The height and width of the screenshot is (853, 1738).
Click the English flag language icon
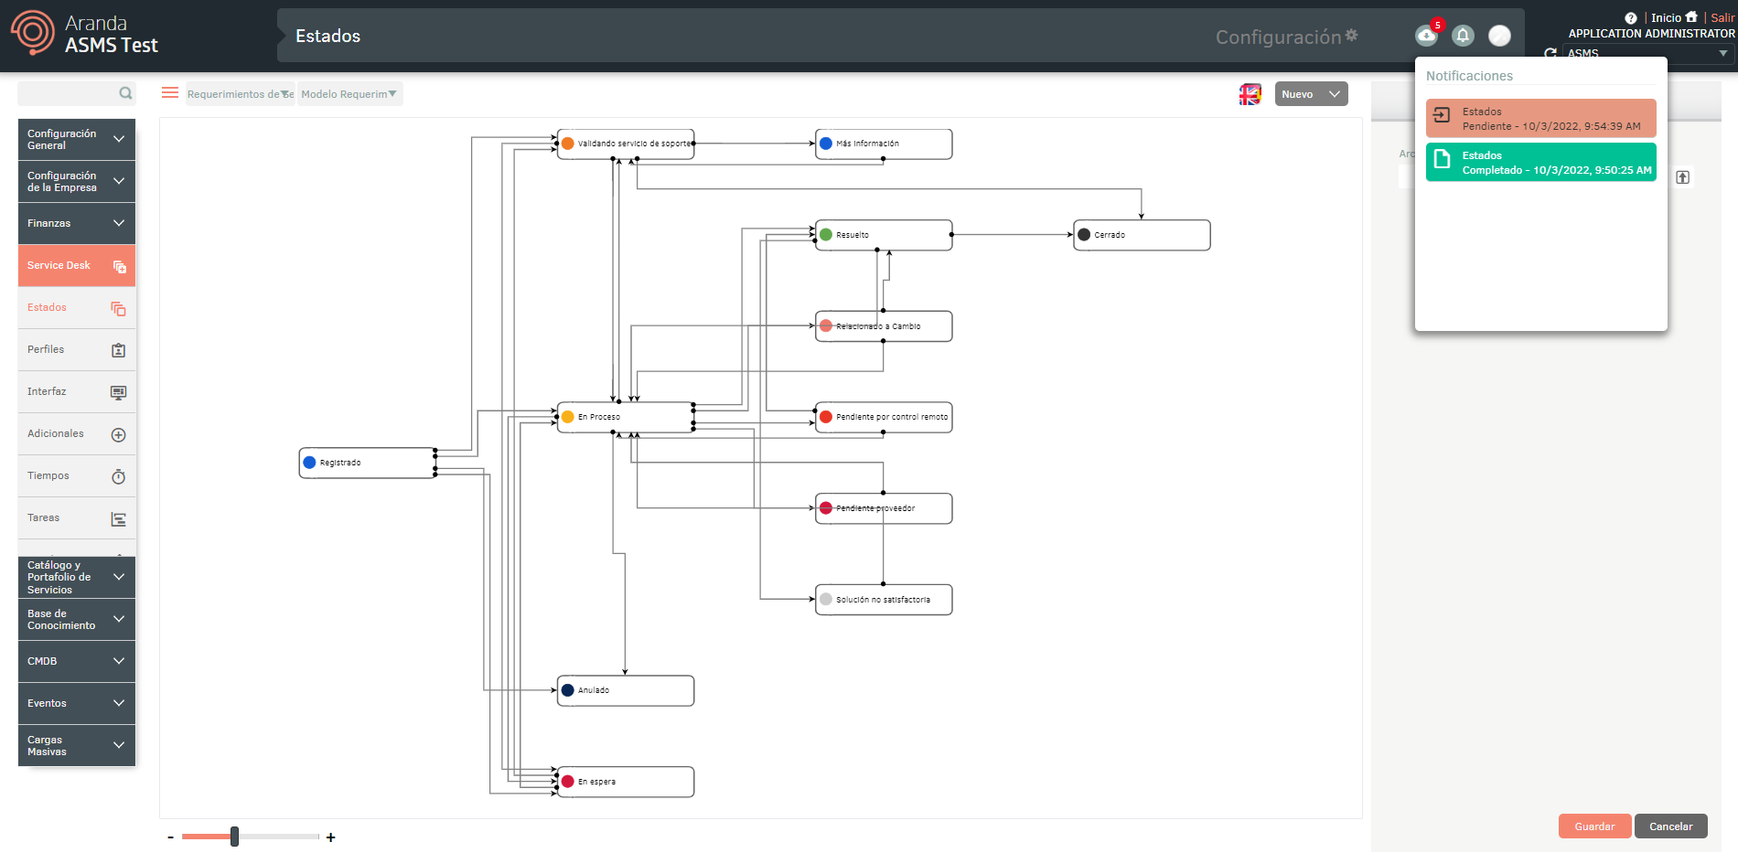tap(1250, 94)
